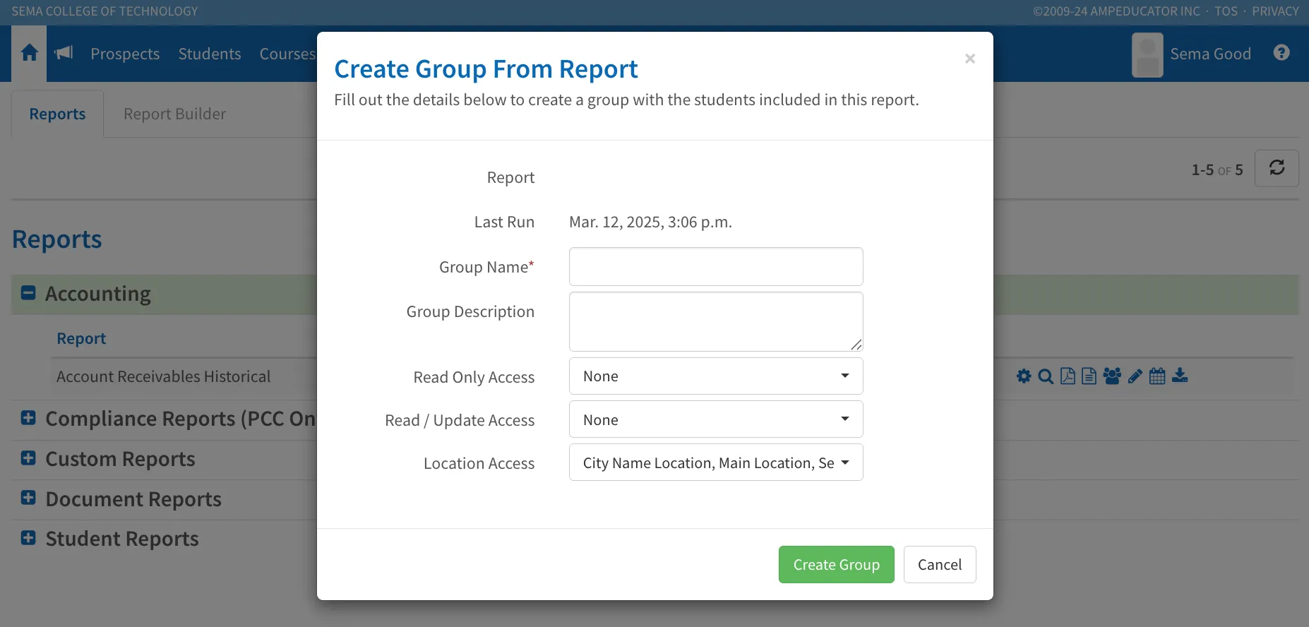Click into the Group Description textarea
The height and width of the screenshot is (627, 1309).
click(x=716, y=321)
